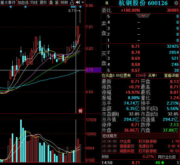The width and height of the screenshot is (180, 165).
Task: Open the 重大事件 menu
Action: (x=8, y=2)
